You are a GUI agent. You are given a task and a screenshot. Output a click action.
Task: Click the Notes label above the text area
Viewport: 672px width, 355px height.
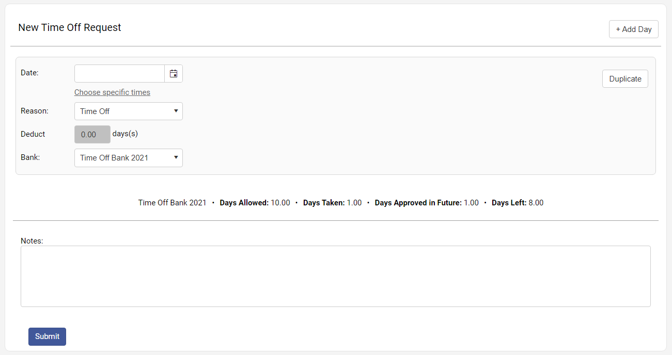tap(32, 240)
